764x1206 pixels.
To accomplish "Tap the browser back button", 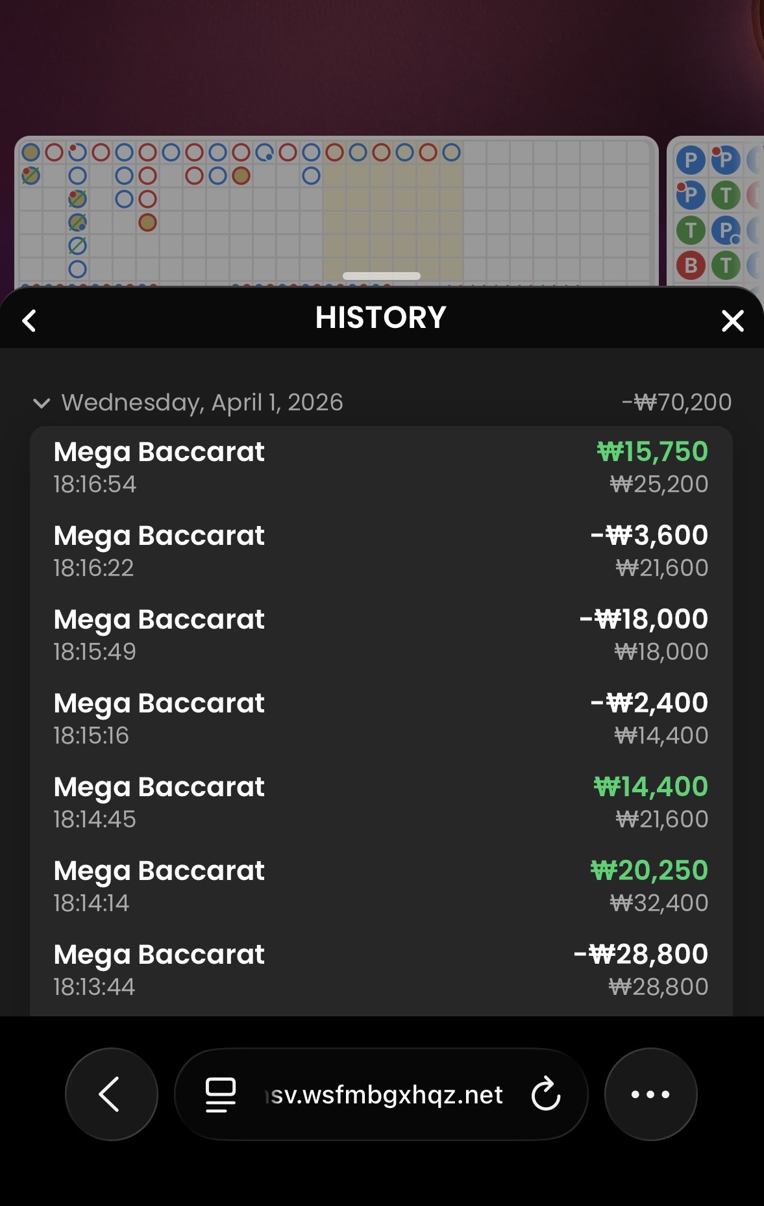I will pos(111,1094).
